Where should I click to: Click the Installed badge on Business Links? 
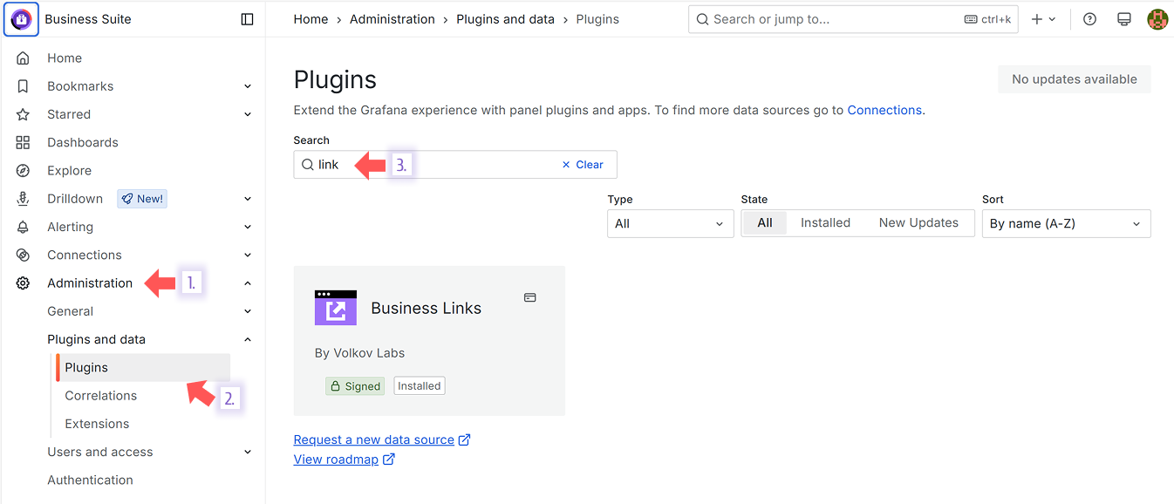420,386
